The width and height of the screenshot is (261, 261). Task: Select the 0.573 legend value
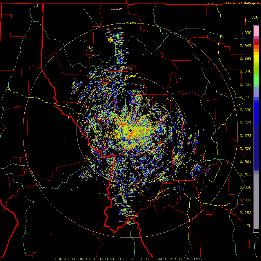(246, 136)
